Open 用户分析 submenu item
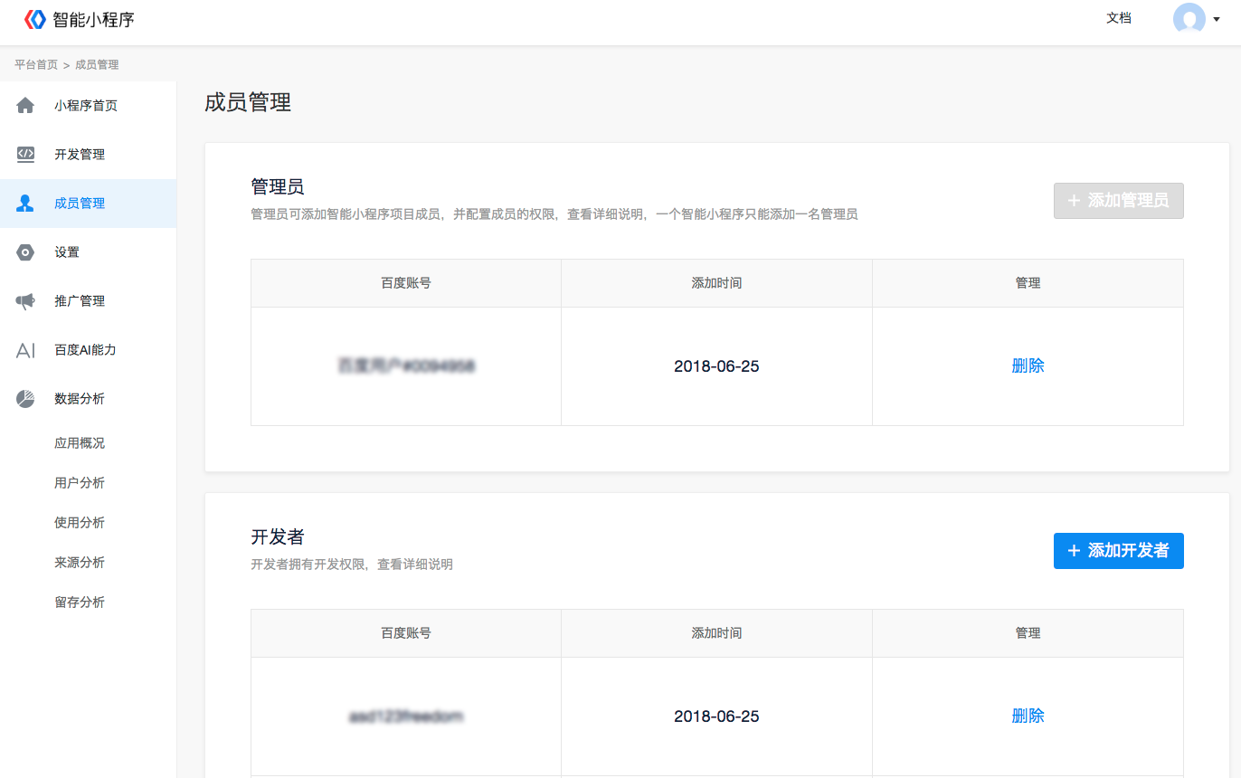The width and height of the screenshot is (1241, 778). [80, 483]
